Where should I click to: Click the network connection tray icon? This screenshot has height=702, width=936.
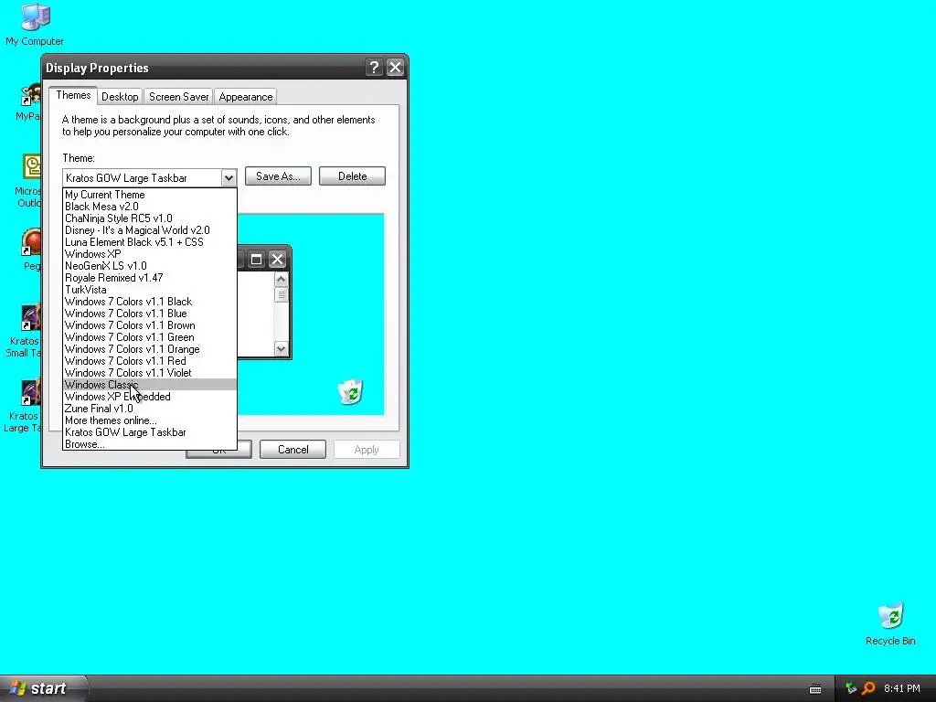[851, 688]
